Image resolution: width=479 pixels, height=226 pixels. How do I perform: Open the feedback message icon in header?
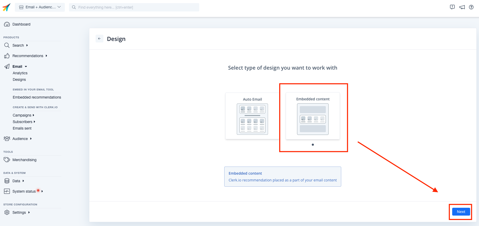pos(452,7)
